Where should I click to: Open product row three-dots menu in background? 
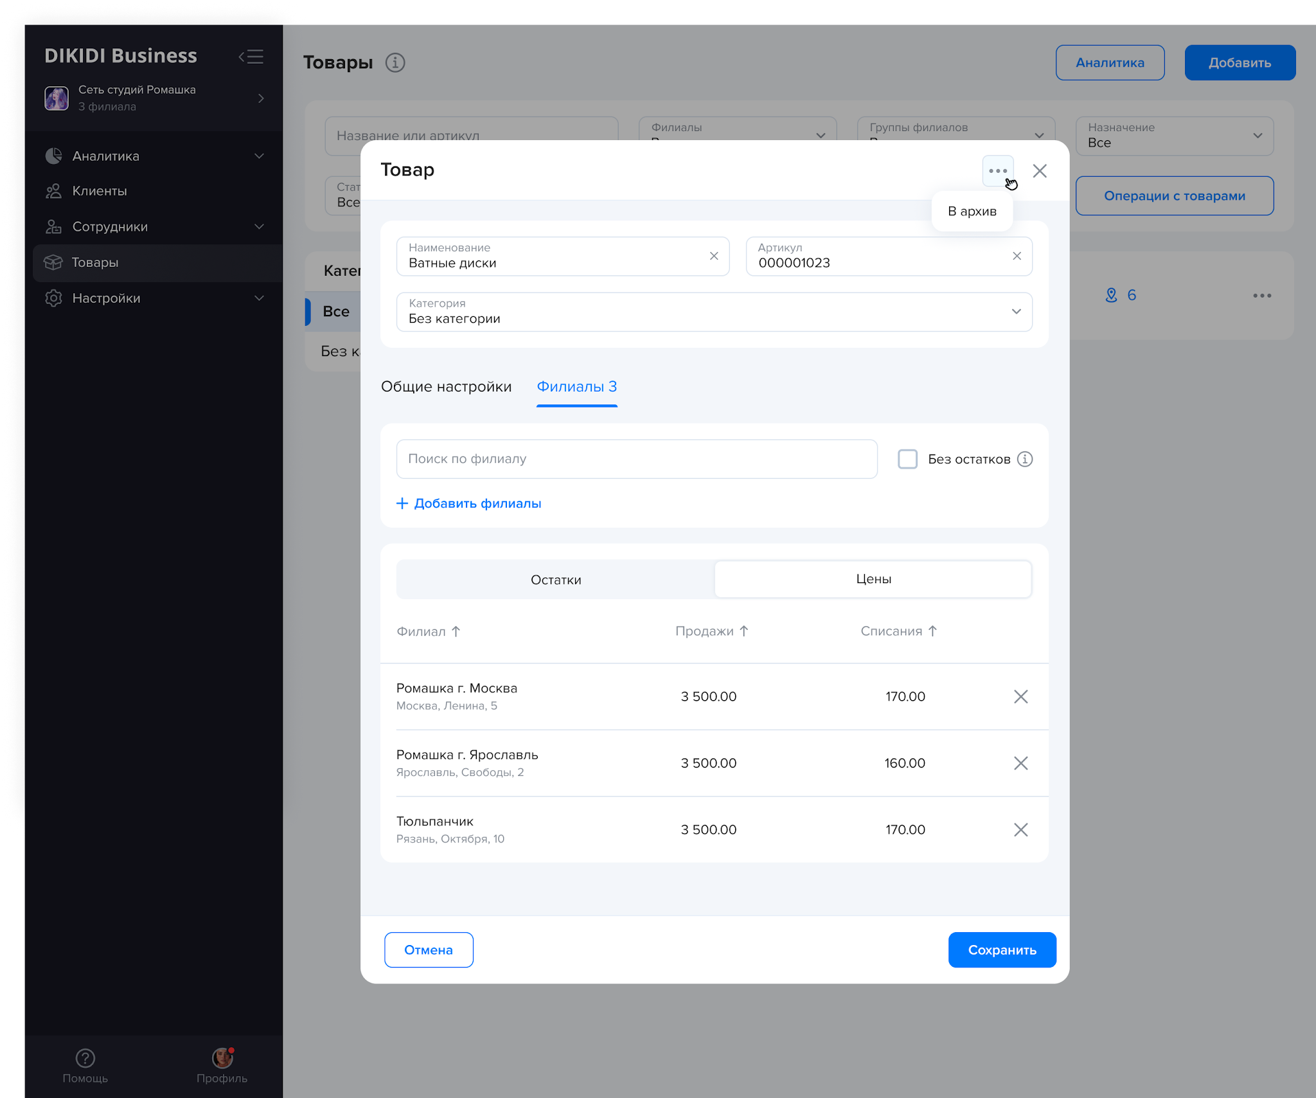pyautogui.click(x=1261, y=296)
